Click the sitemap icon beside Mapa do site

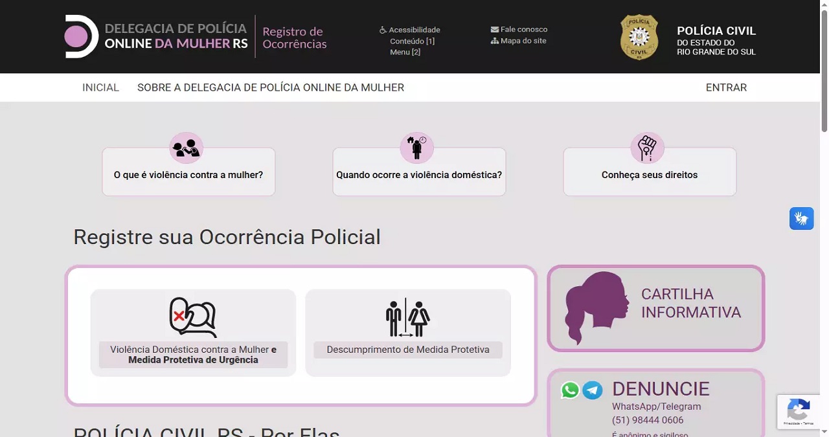[x=494, y=40]
